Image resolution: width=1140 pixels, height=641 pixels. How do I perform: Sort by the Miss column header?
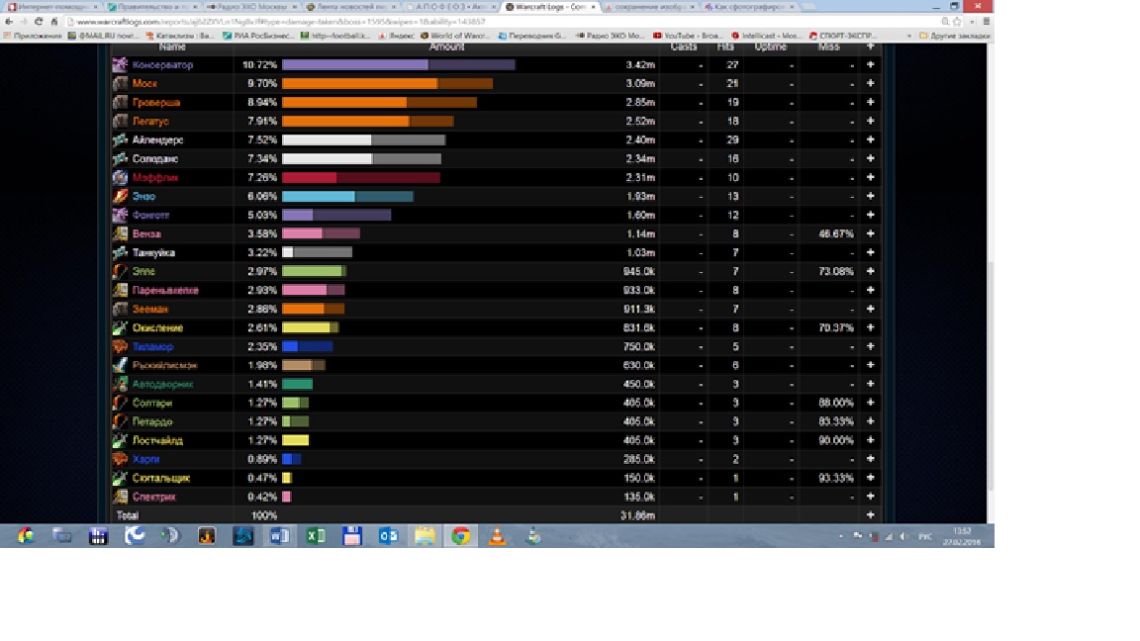829,46
